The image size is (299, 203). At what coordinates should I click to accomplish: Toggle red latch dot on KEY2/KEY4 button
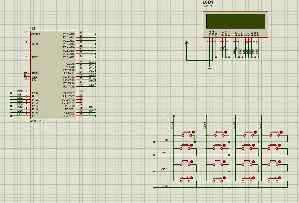pyautogui.click(x=192, y=162)
